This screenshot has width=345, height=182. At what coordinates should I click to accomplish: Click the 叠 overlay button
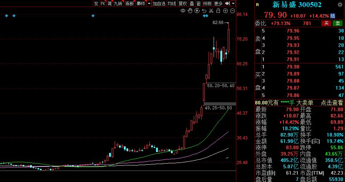[x=192, y=3]
